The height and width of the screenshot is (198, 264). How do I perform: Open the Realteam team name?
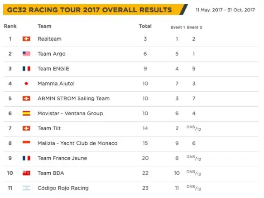click(49, 39)
